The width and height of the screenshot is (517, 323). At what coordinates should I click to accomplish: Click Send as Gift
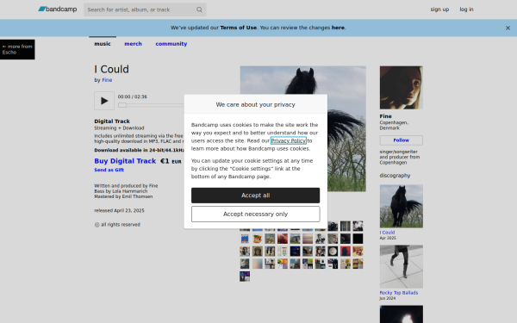pos(109,170)
